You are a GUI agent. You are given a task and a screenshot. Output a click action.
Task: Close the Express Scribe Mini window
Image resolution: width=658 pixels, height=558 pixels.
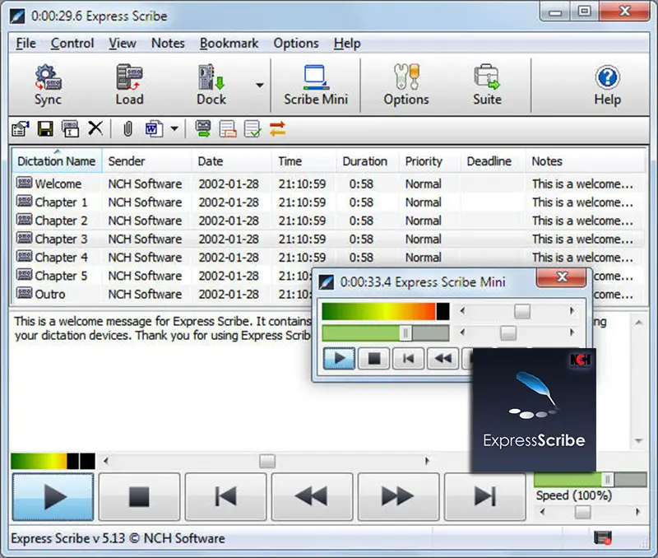click(x=562, y=277)
